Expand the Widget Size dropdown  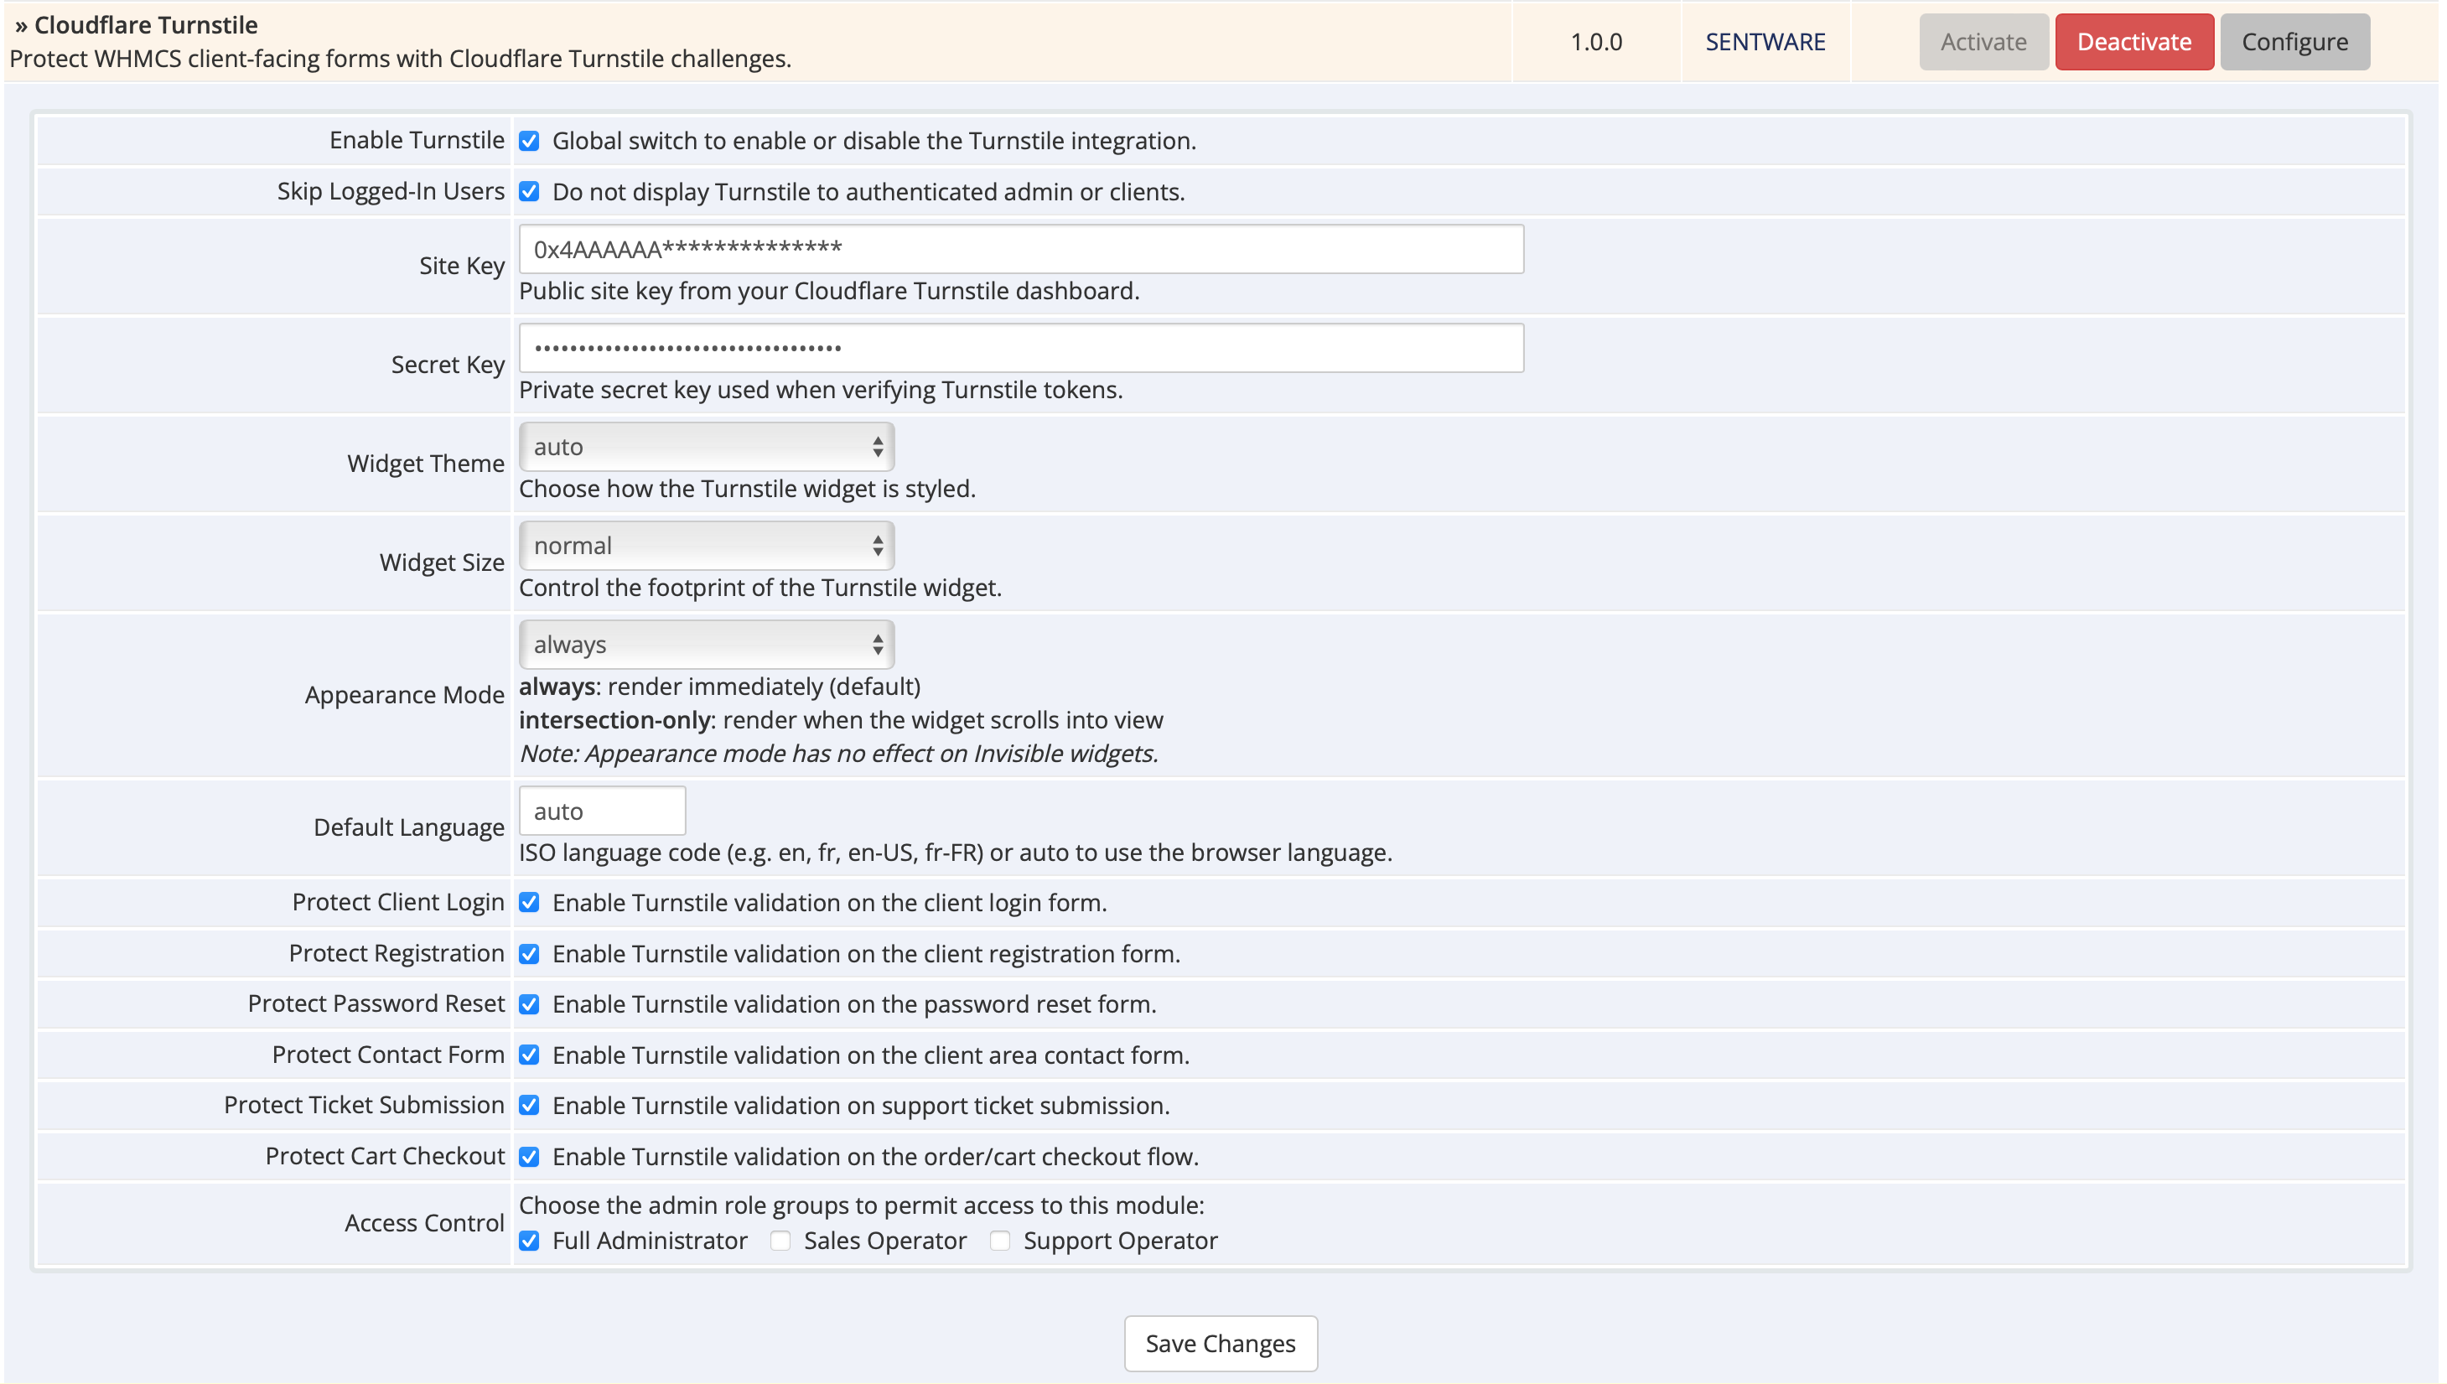coord(706,546)
